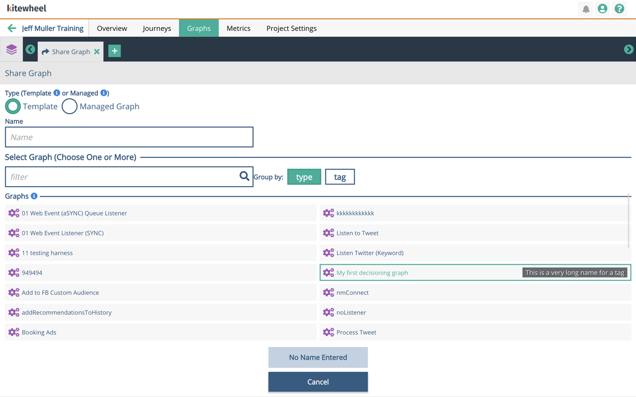This screenshot has height=397, width=636.
Task: Click the info icon next to Graphs heading
Action: point(33,196)
